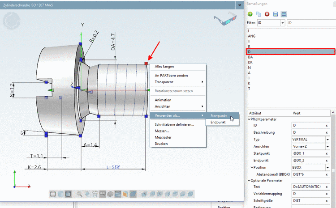Click the sixth view cube icon
336x208 pixels.
coord(183,194)
